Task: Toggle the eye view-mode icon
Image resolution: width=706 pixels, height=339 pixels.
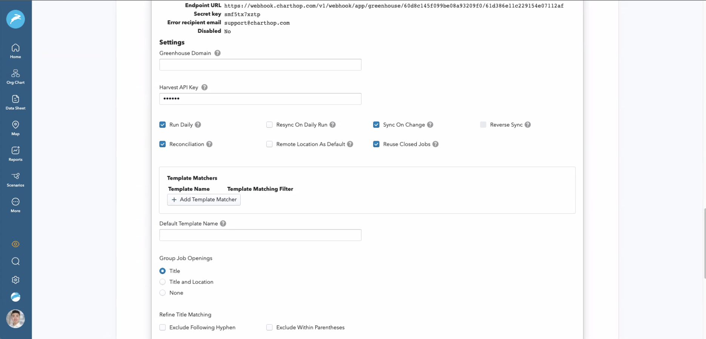Action: click(x=15, y=244)
